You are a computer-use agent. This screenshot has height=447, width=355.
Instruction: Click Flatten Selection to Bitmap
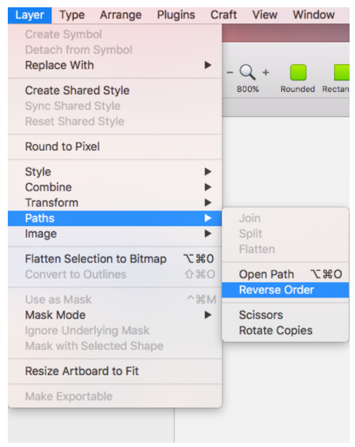96,259
